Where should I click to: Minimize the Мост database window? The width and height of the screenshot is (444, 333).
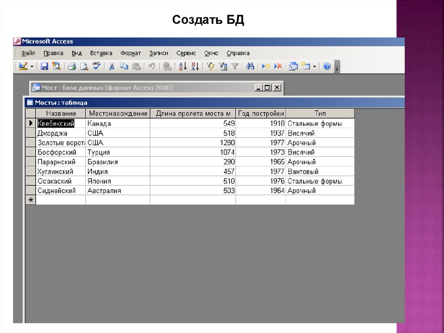click(x=258, y=88)
